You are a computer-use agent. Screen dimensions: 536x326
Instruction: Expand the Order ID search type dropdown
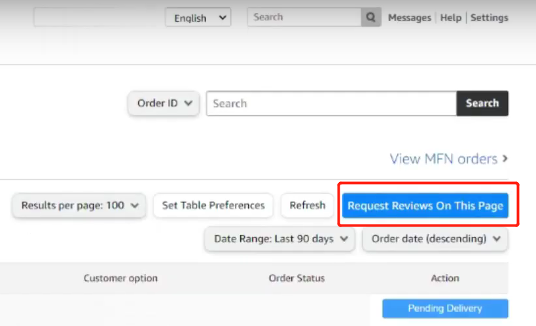[x=164, y=103]
